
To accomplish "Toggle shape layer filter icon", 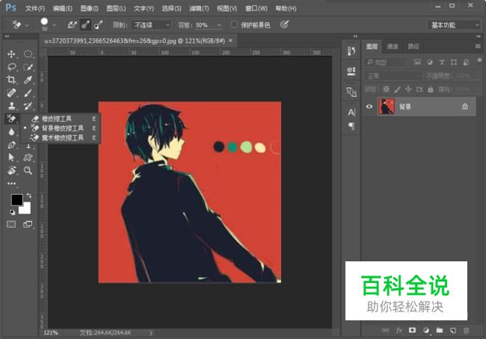I will point(454,62).
